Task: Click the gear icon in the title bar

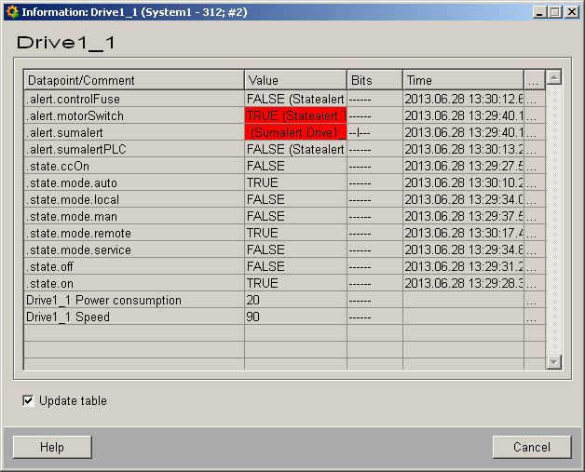Action: (x=12, y=12)
